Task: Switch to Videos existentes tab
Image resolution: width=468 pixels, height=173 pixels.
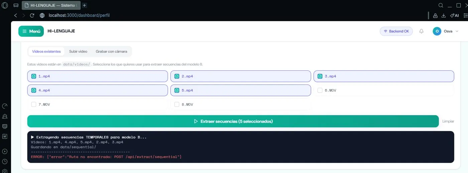Action: (46, 51)
